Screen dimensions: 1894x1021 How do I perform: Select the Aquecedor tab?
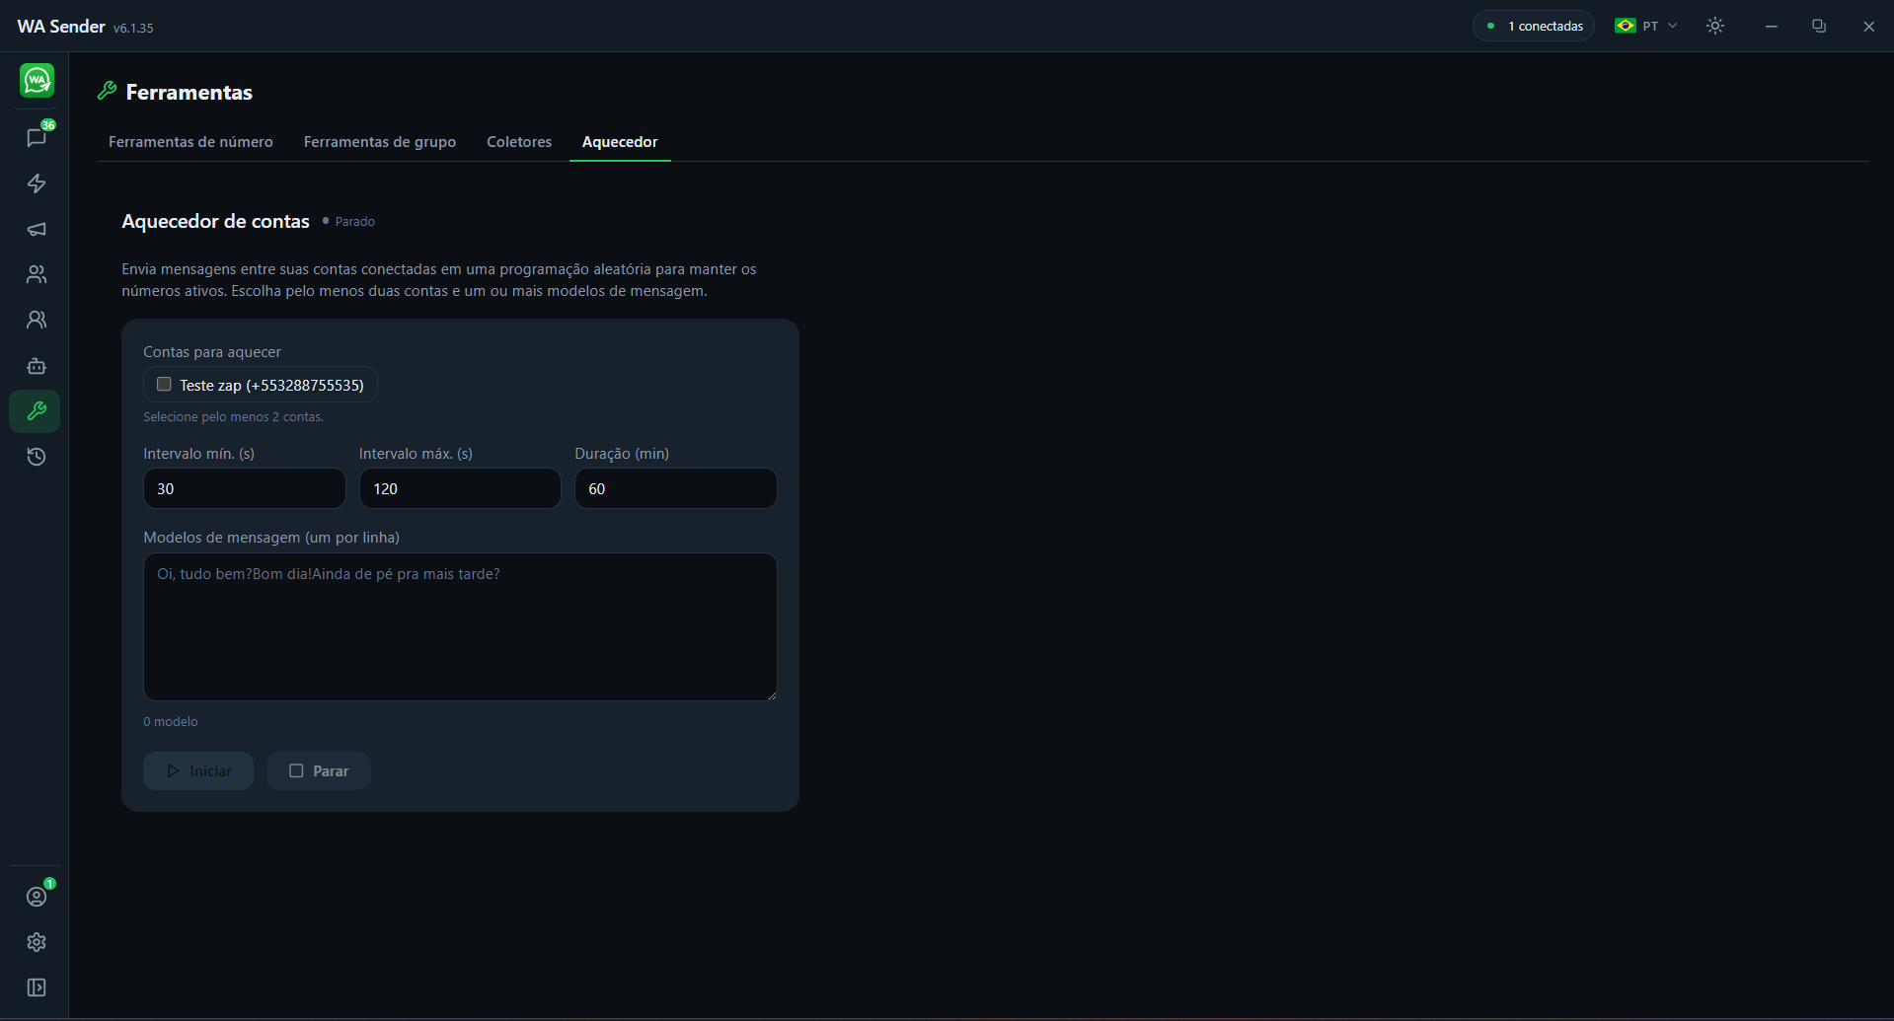click(620, 142)
